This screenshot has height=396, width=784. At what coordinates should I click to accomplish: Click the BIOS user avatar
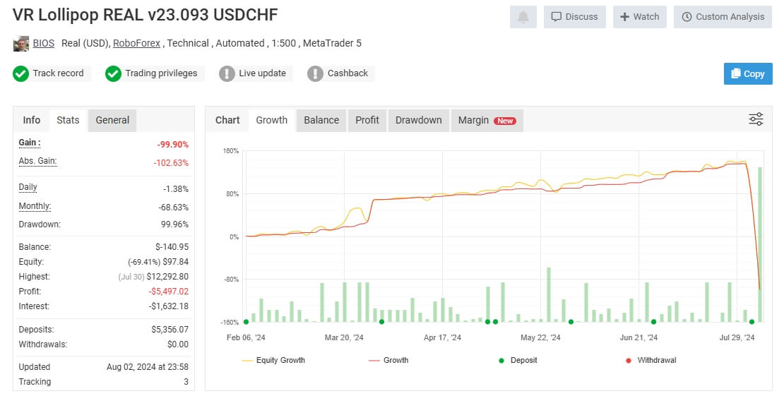21,44
